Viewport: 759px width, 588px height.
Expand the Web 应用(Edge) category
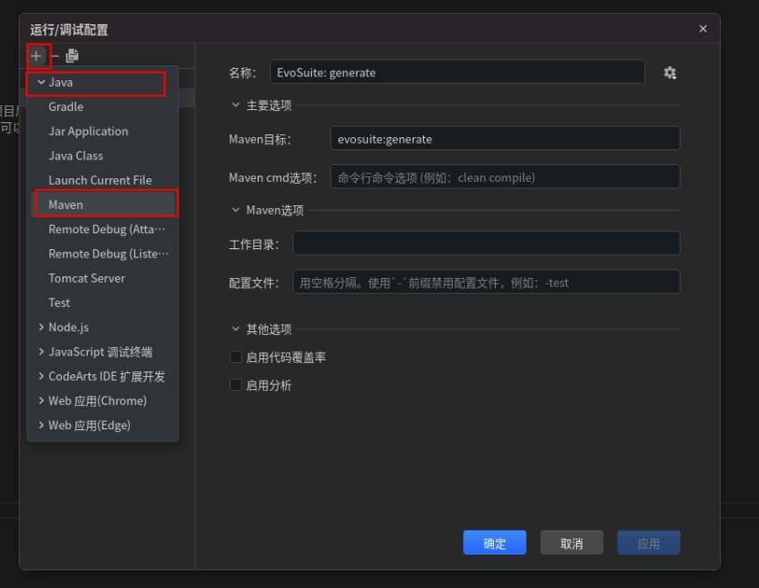(42, 426)
